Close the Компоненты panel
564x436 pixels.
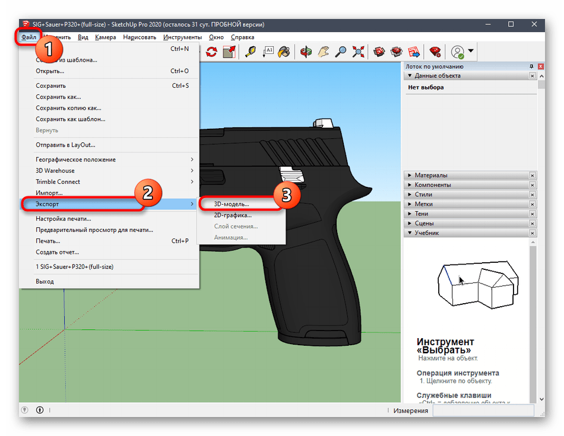coord(533,185)
